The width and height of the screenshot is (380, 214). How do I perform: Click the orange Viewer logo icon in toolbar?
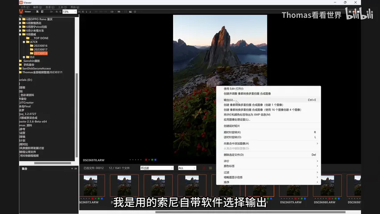tap(21, 12)
